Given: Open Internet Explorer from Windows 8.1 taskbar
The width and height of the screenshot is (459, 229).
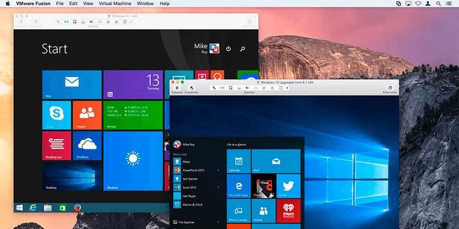Looking at the screenshot, I should pos(33,208).
